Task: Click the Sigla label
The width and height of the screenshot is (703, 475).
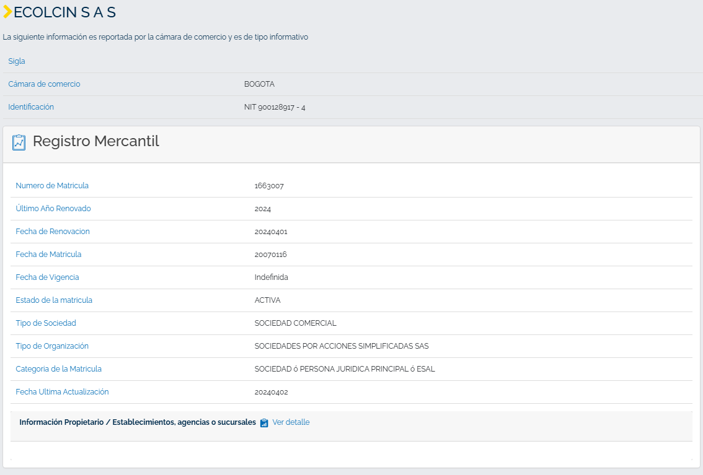Action: click(x=17, y=61)
